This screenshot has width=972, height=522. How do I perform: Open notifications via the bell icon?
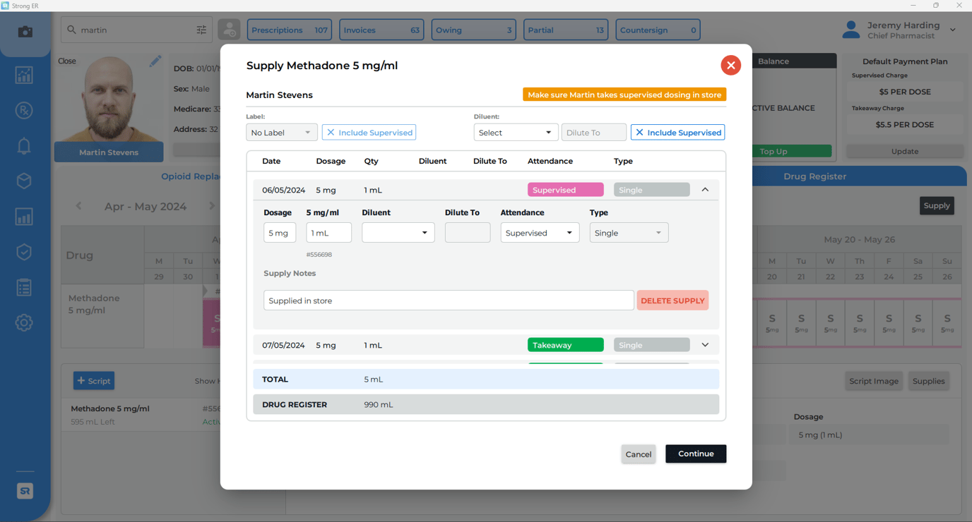[x=24, y=145]
